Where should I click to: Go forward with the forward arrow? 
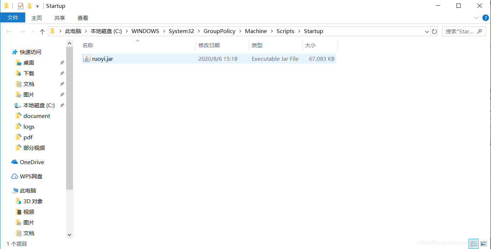coord(22,32)
